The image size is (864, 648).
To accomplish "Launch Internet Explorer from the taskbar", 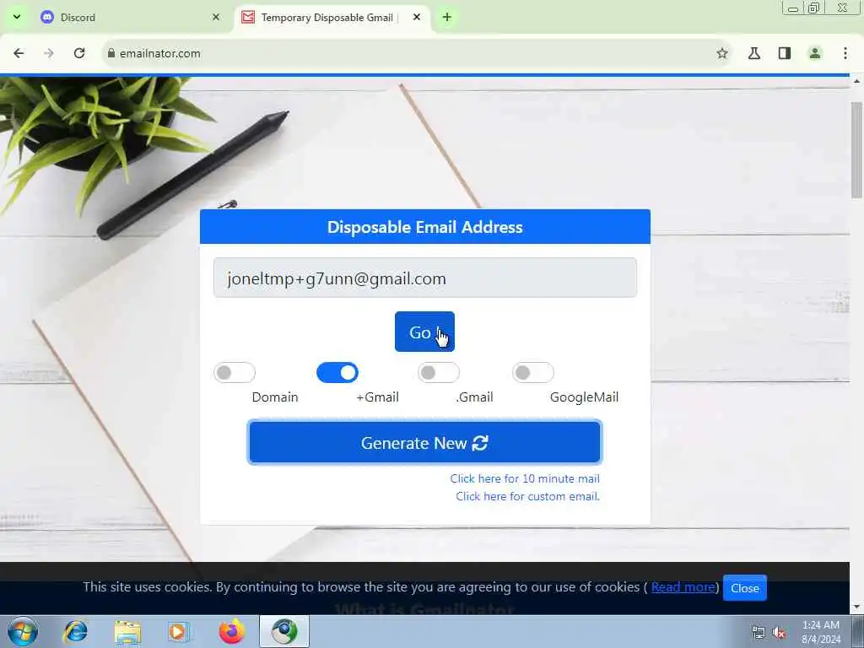I will coord(75,631).
